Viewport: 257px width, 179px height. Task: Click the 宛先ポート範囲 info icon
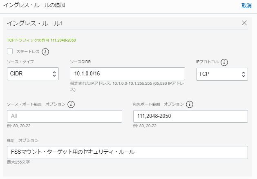[190, 104]
